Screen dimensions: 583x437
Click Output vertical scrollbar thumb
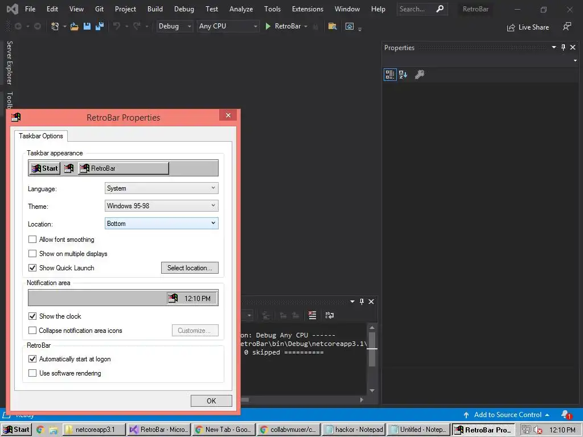pos(372,349)
